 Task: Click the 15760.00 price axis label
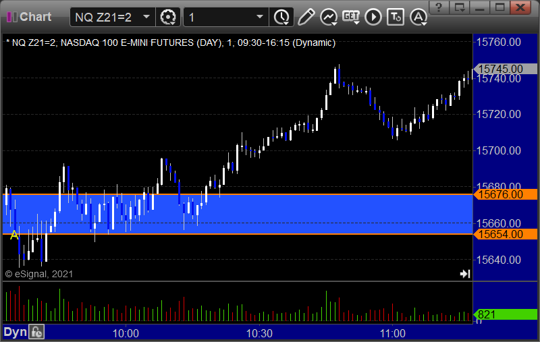498,42
